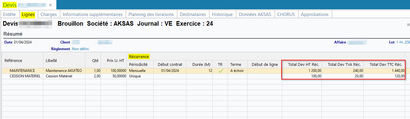This screenshot has width=410, height=119.
Task: Go to Planning des livraisons tab
Action: point(151,14)
